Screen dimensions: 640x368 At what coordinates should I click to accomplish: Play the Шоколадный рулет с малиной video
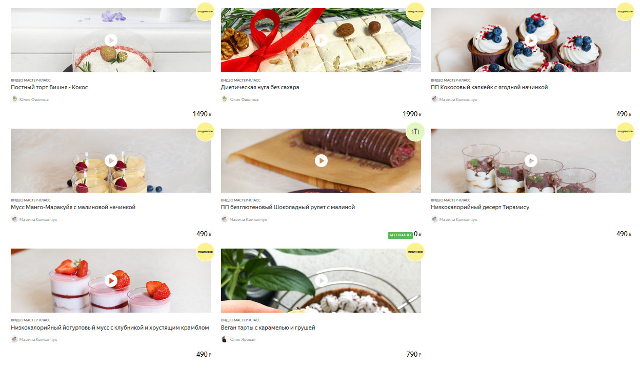click(321, 160)
